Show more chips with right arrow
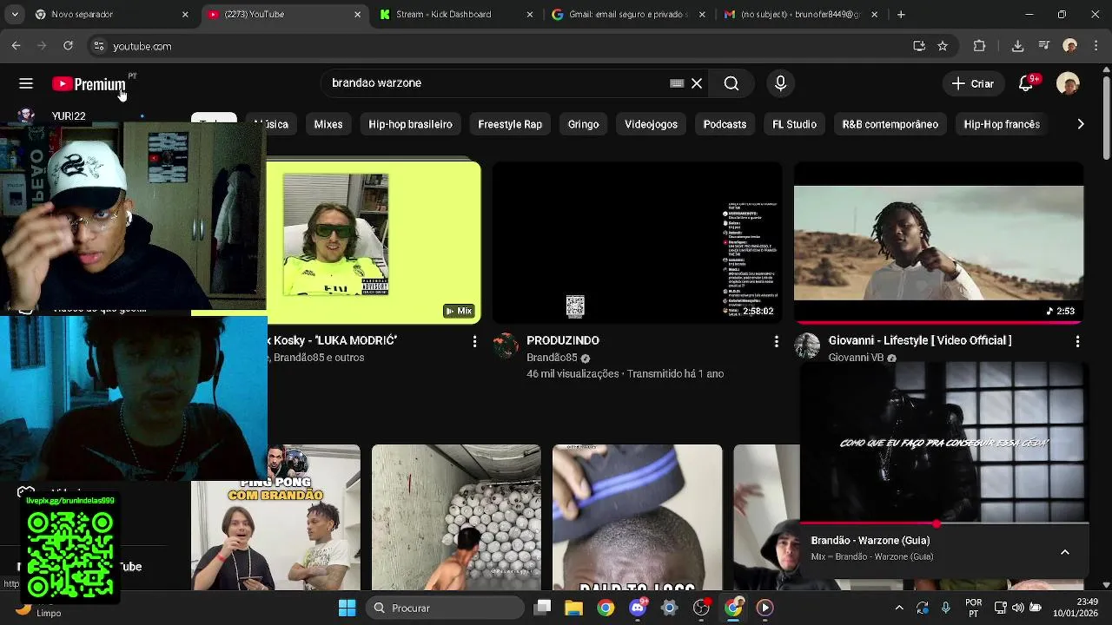This screenshot has width=1112, height=625. 1080,124
